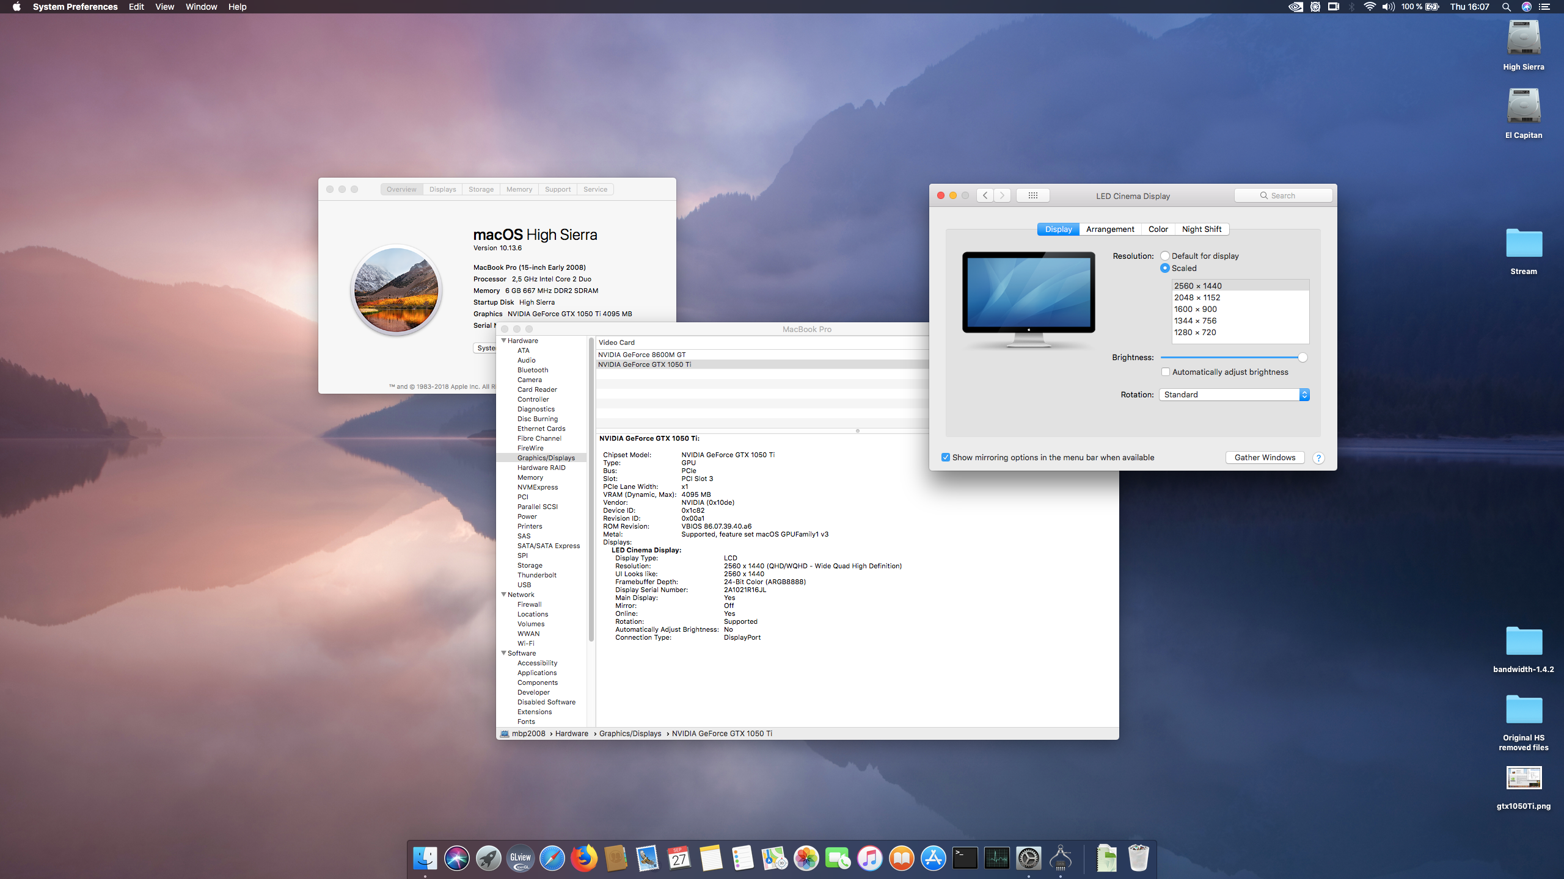Open Mail from the Dock

coord(648,858)
